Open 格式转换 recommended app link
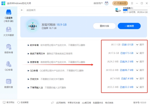This screenshot has width=150, height=106. (x=109, y=103)
